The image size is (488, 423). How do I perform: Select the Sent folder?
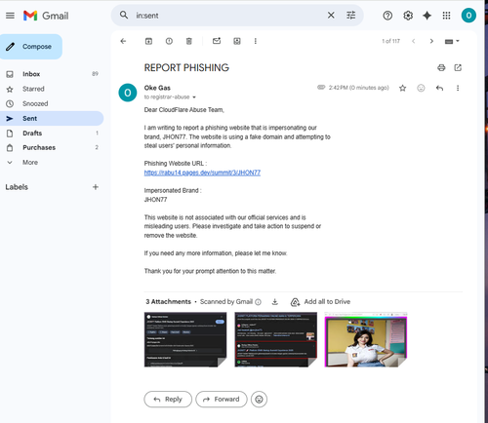pyautogui.click(x=52, y=118)
